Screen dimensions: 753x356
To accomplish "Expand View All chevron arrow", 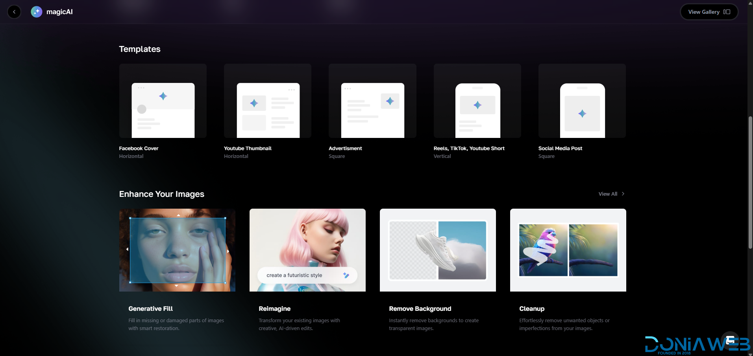I will [x=623, y=194].
